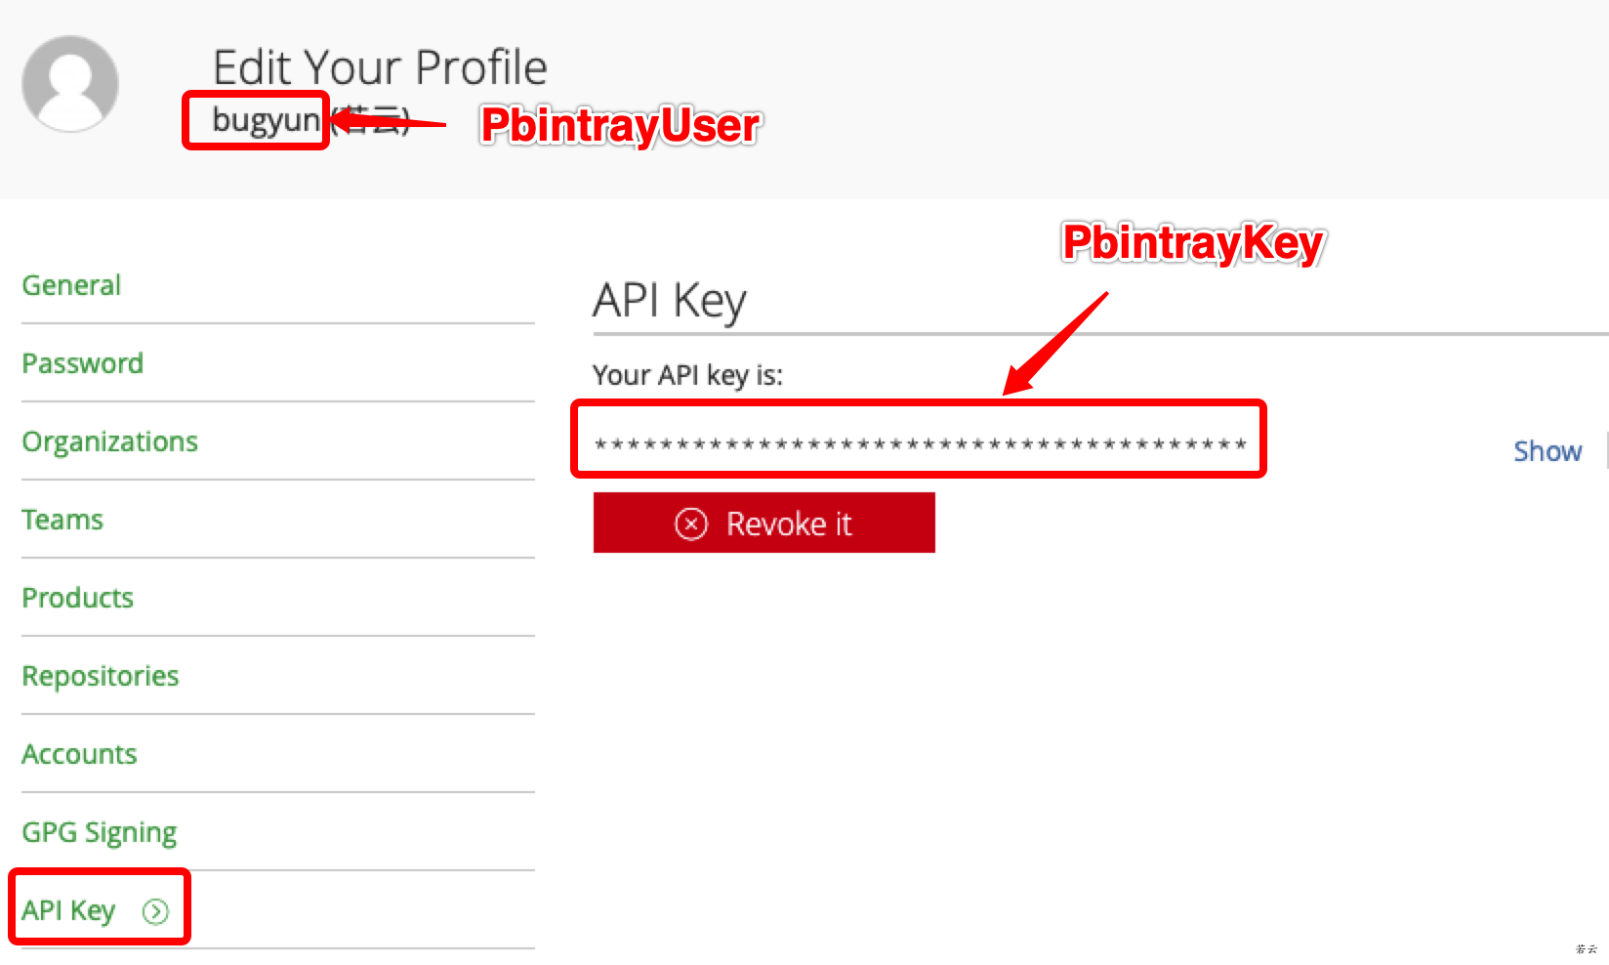Viewport: 1609px width, 965px height.
Task: Click the bugyun username text
Action: 266,120
